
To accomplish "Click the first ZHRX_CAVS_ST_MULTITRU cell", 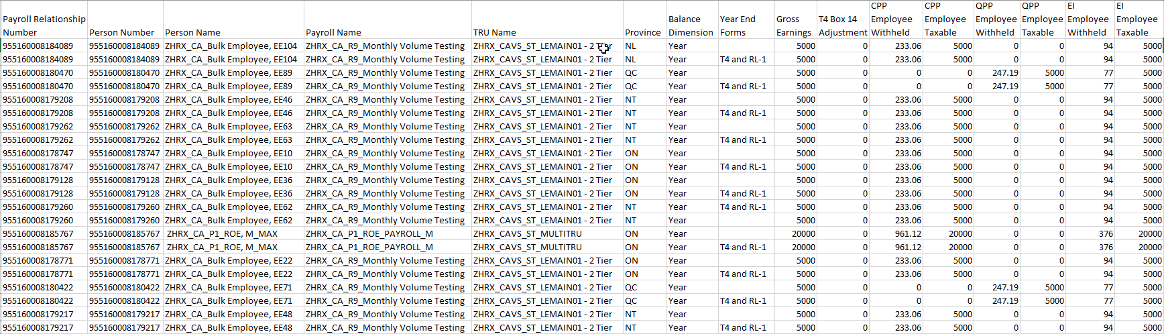I will point(527,234).
